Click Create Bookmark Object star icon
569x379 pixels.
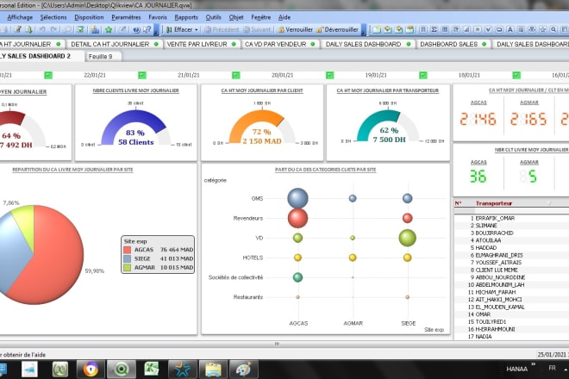tap(543, 30)
